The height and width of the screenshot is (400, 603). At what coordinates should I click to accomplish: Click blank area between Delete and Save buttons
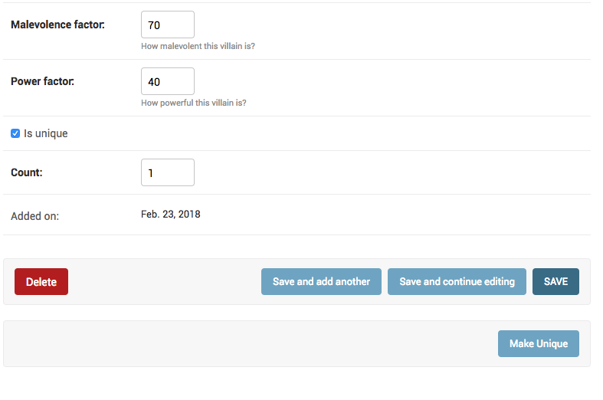click(165, 281)
